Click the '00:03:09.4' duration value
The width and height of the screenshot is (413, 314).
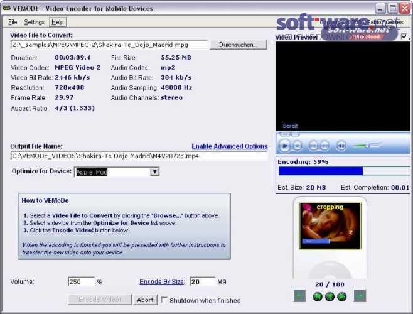tap(73, 58)
